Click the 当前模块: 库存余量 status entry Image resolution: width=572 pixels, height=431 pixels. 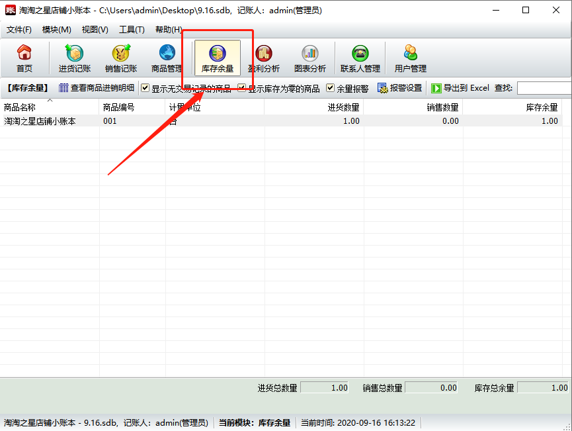pyautogui.click(x=255, y=423)
